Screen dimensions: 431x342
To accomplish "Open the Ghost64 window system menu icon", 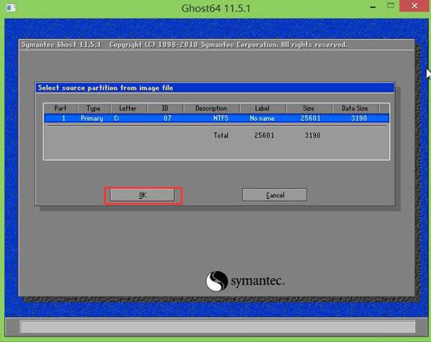I will point(11,8).
